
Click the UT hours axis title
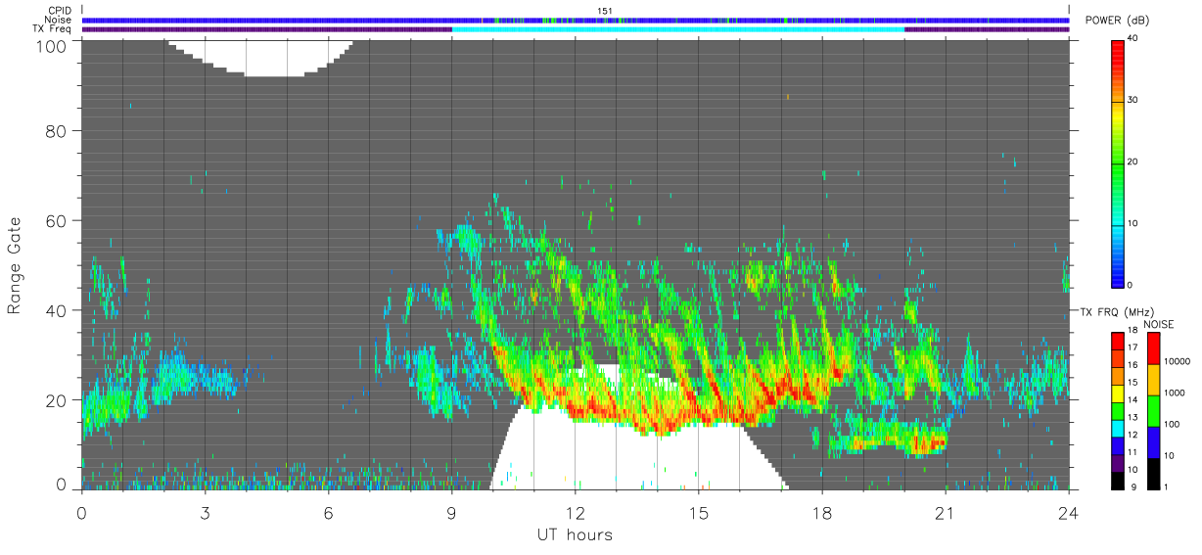[x=575, y=535]
